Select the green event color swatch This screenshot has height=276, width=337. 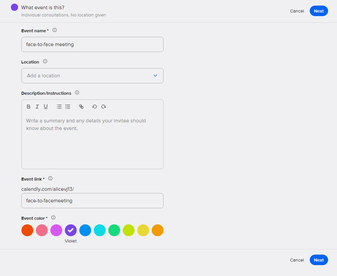(114, 230)
